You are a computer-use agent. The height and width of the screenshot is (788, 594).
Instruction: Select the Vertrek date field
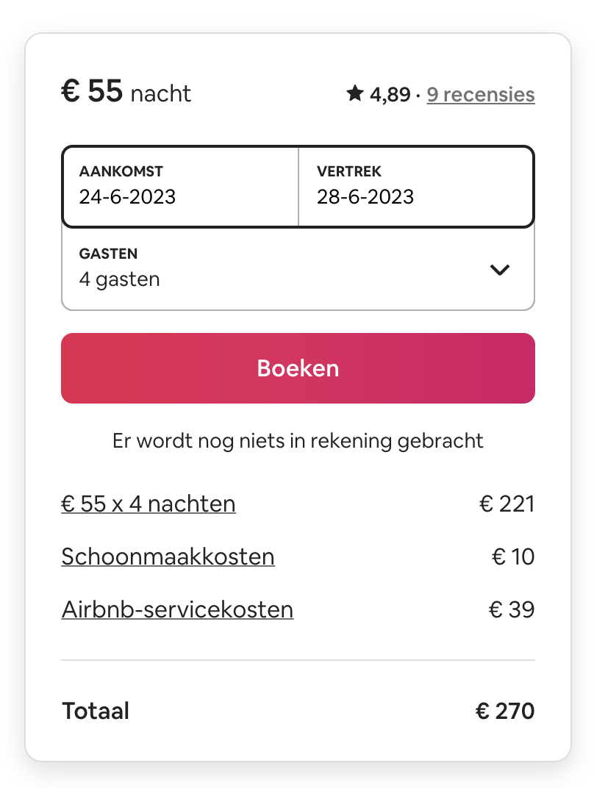(415, 187)
